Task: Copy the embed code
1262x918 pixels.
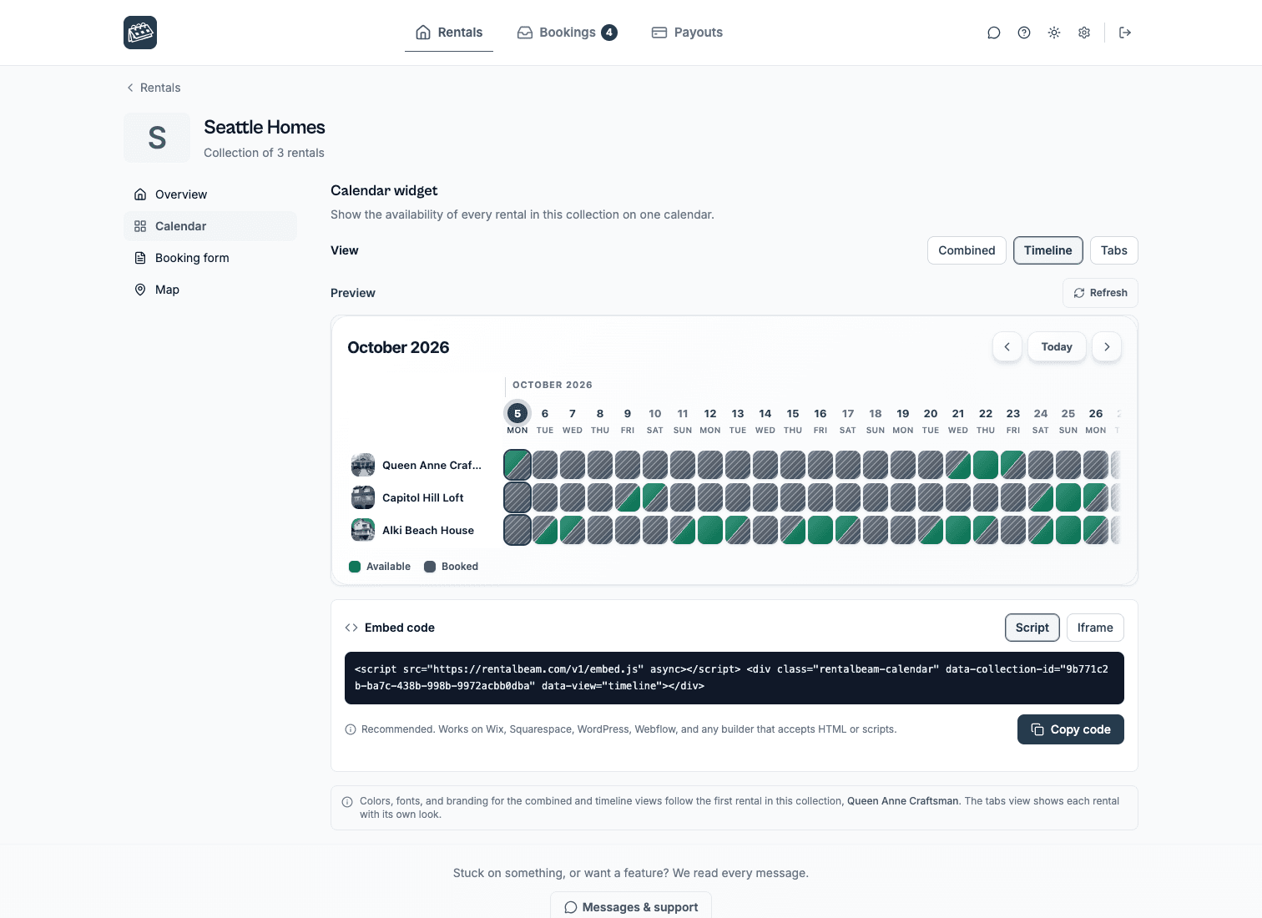Action: [1071, 729]
